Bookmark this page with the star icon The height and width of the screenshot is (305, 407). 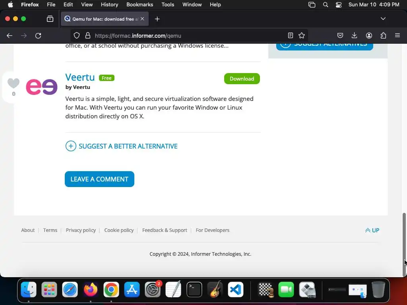(302, 35)
